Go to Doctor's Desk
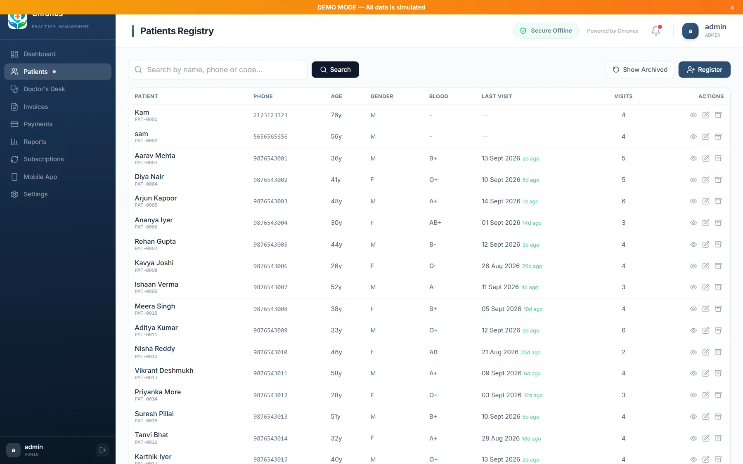Image resolution: width=743 pixels, height=464 pixels. (x=58, y=89)
